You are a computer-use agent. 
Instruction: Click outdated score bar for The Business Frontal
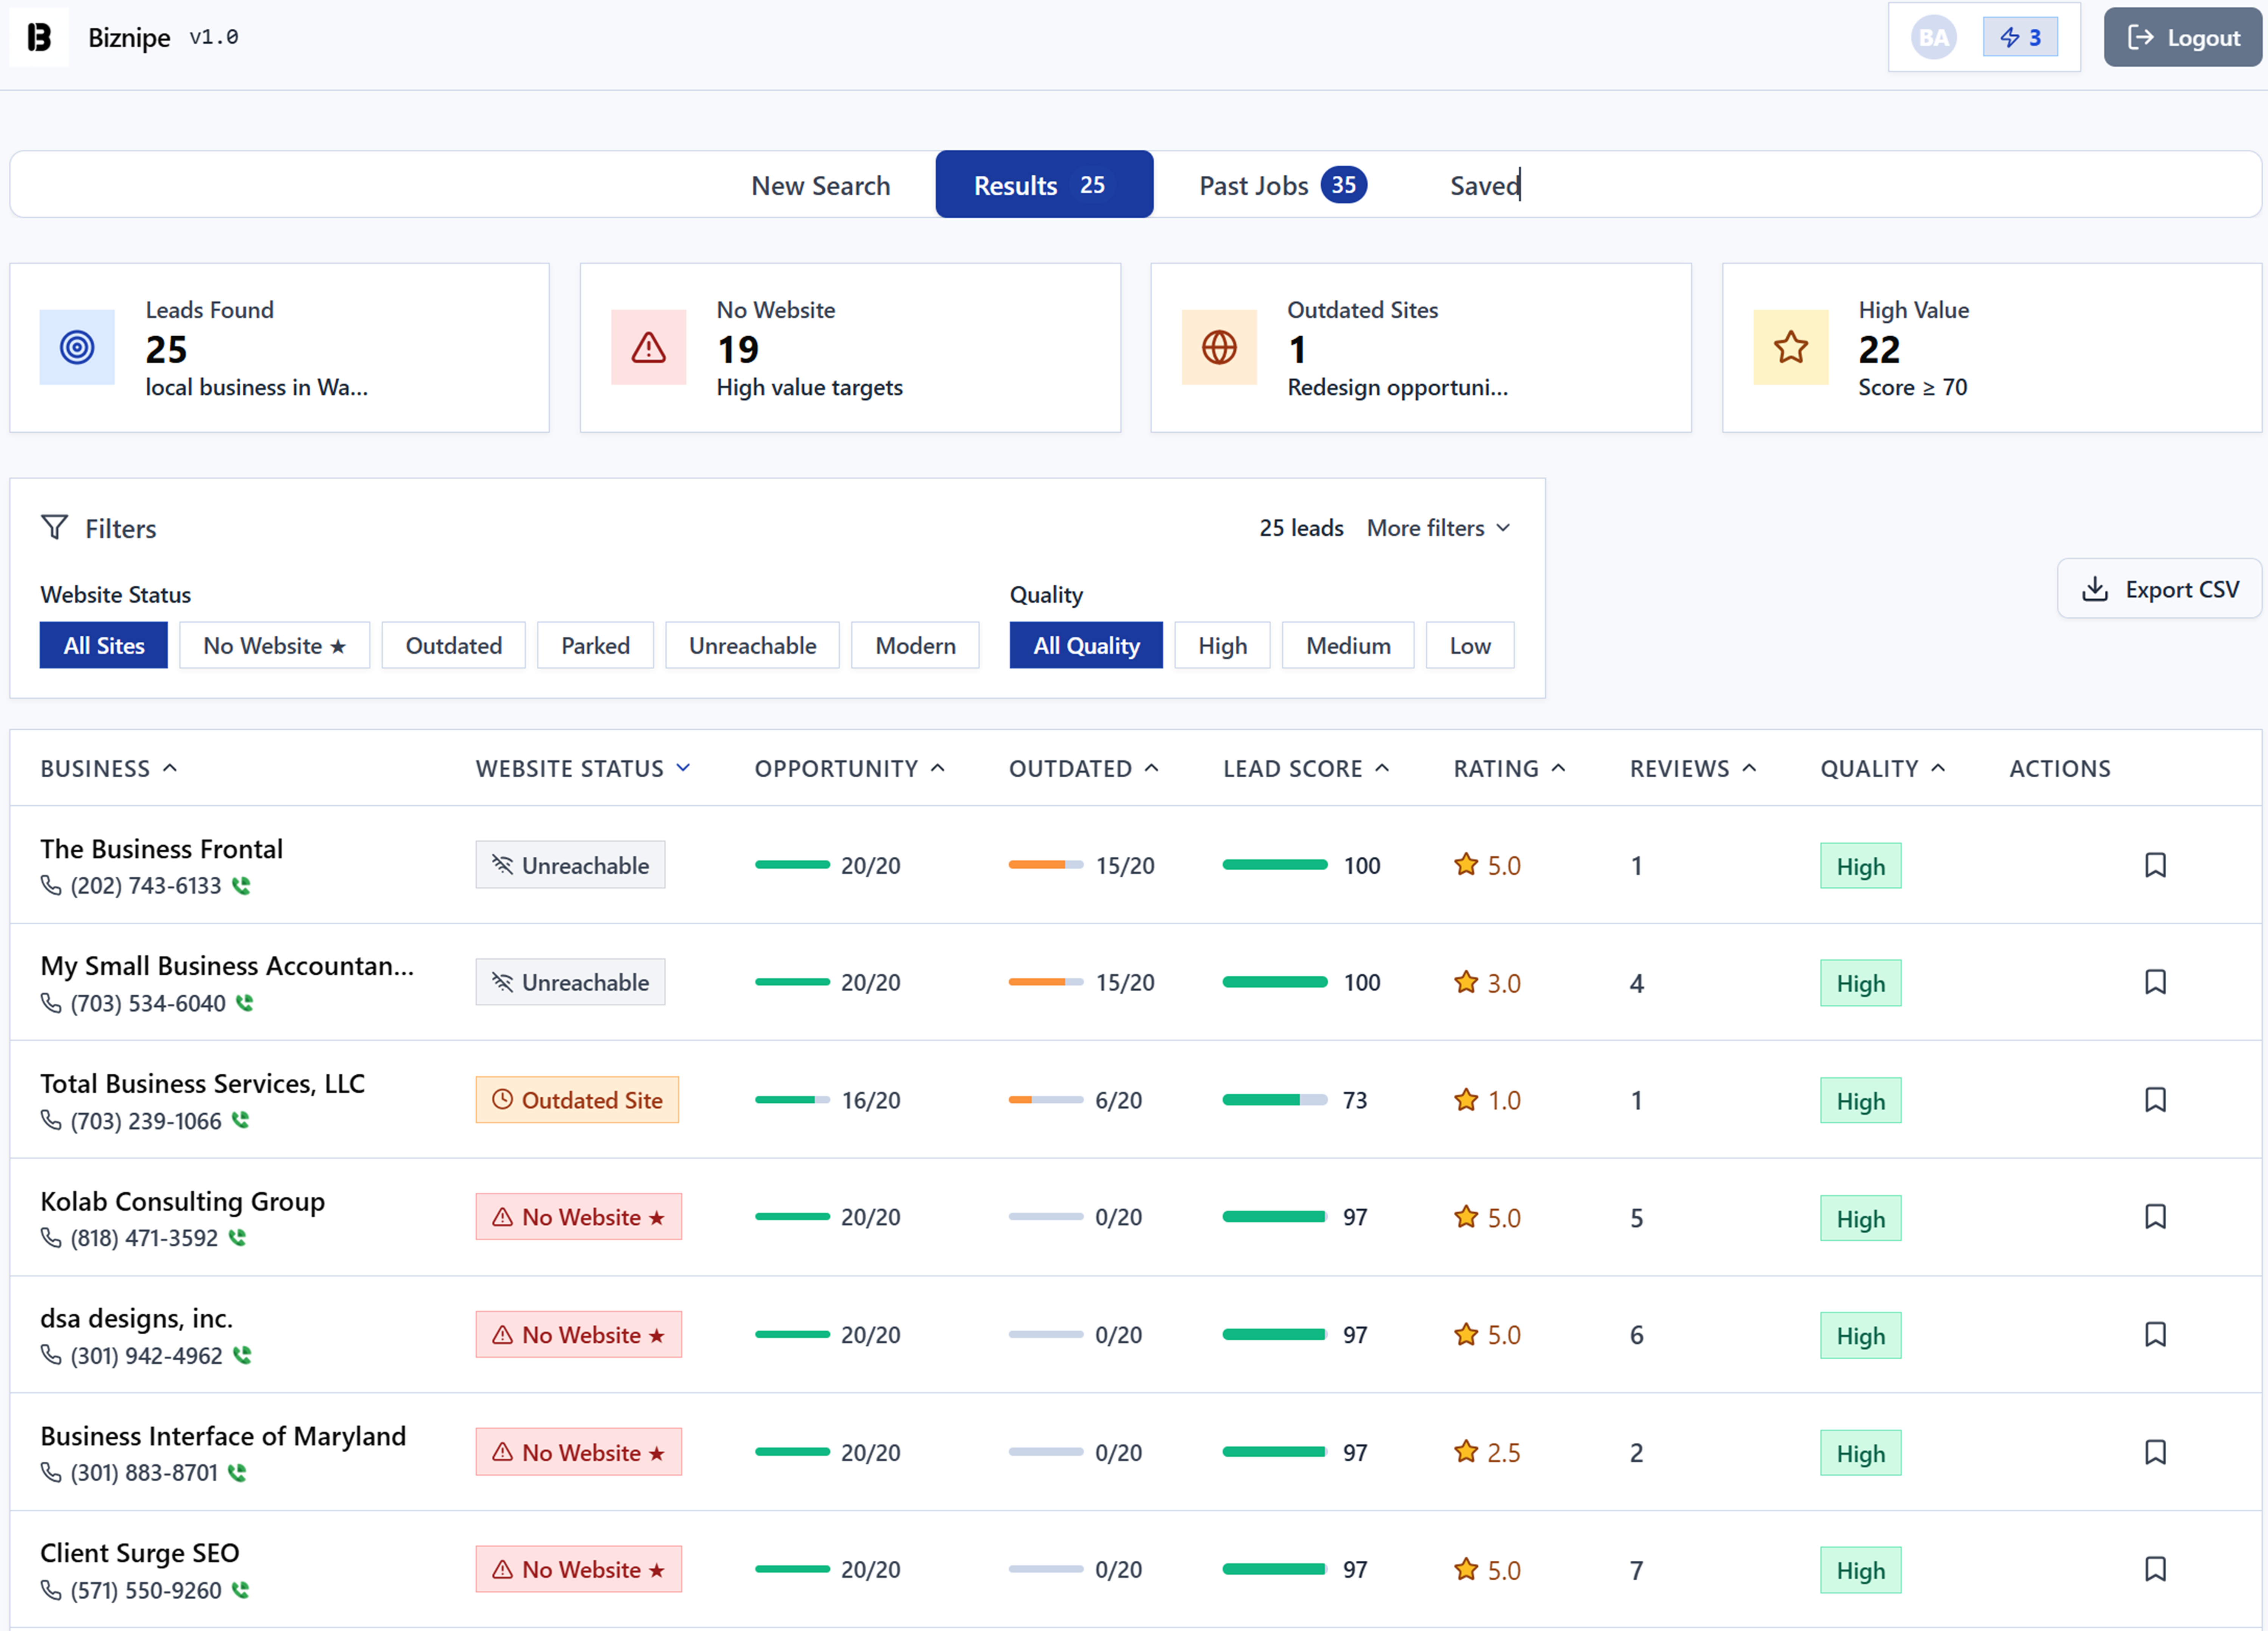coord(1046,865)
